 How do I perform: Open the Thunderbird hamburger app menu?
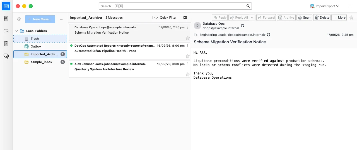(350, 6)
